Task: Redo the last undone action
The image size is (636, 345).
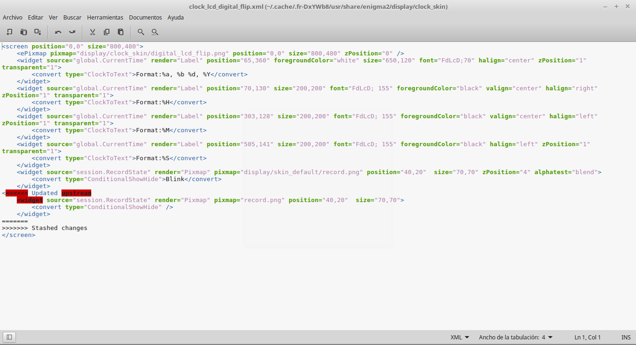Action: coord(72,32)
